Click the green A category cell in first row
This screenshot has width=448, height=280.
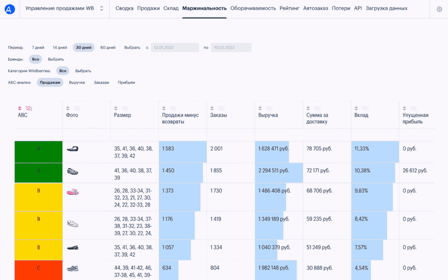[38, 152]
